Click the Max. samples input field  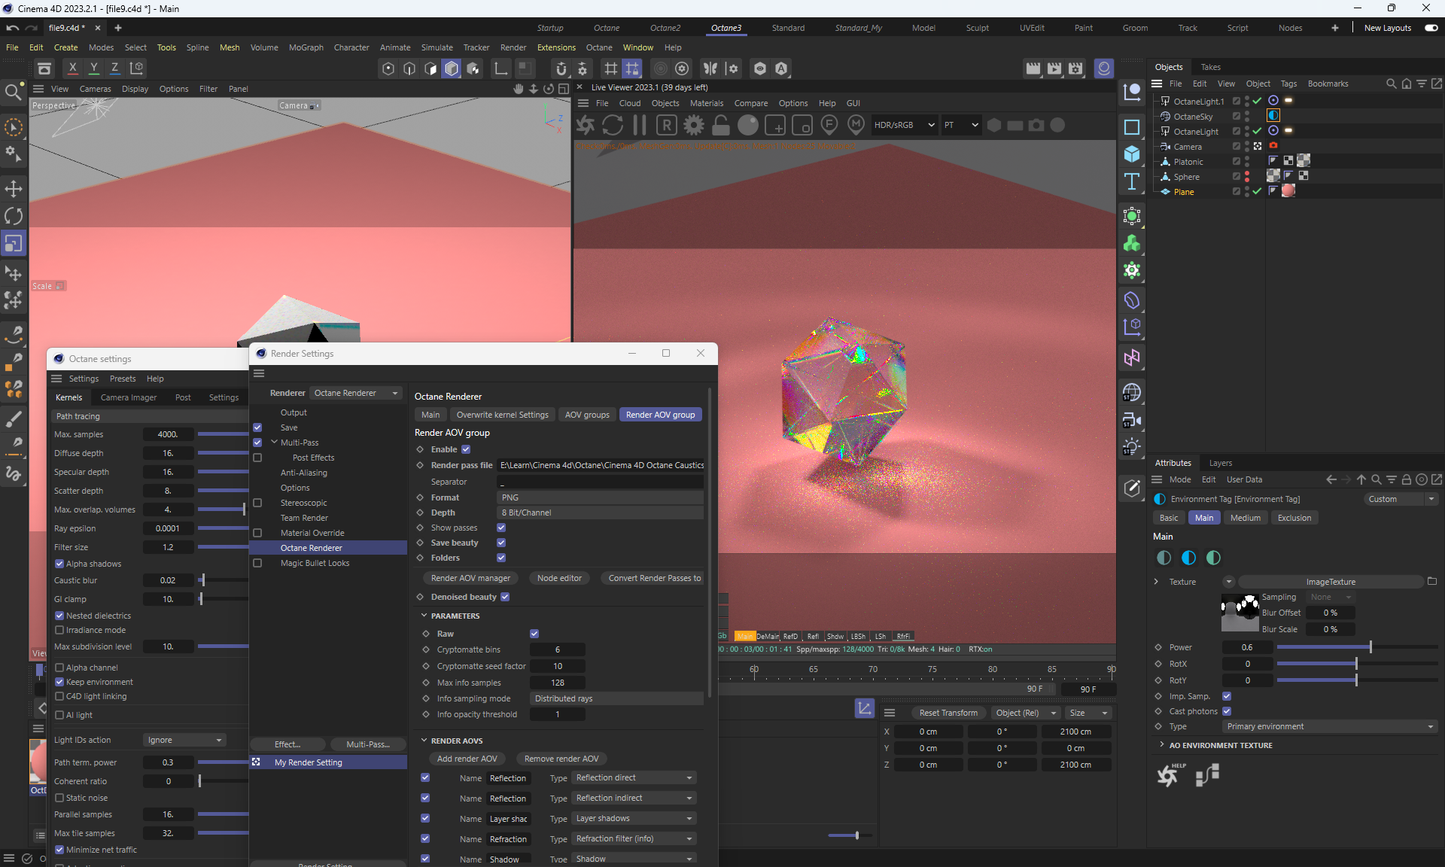click(168, 434)
